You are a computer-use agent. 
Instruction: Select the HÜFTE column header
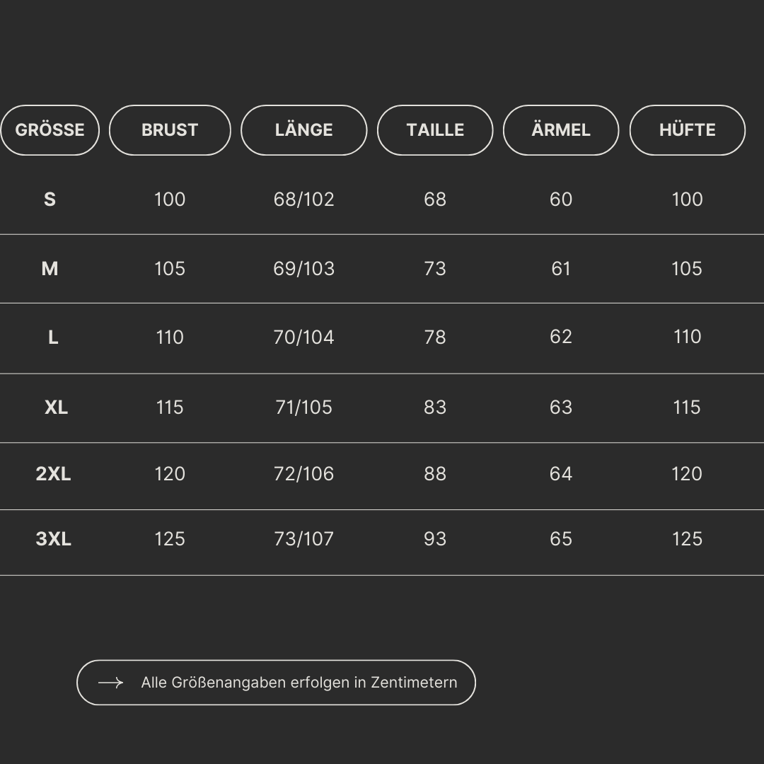tap(687, 130)
